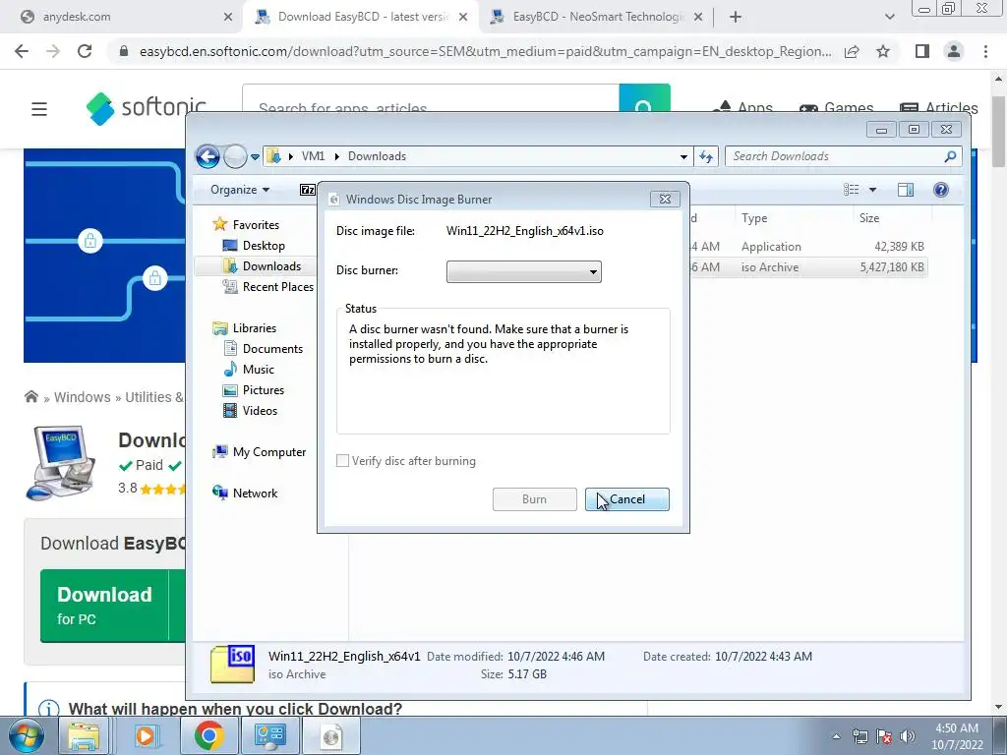
Task: Toggle Verify disc after burning checkbox
Action: click(x=343, y=461)
